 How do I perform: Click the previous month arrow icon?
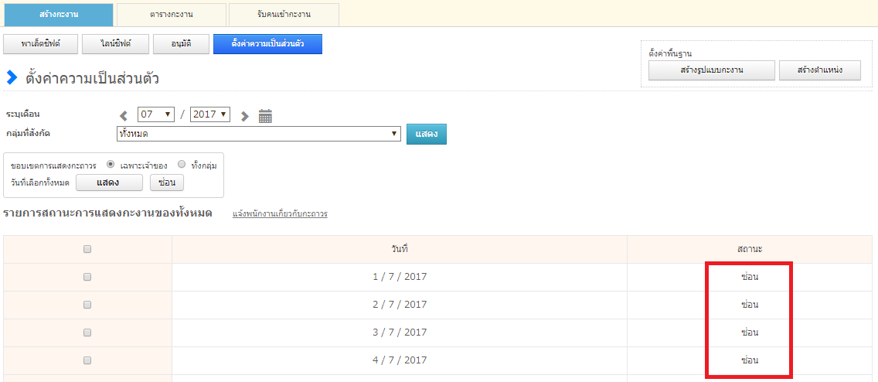coord(124,116)
